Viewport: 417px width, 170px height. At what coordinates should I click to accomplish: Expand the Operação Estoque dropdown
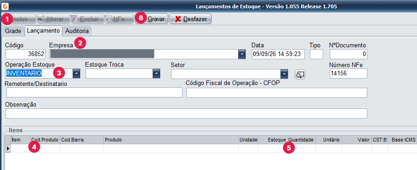click(76, 74)
